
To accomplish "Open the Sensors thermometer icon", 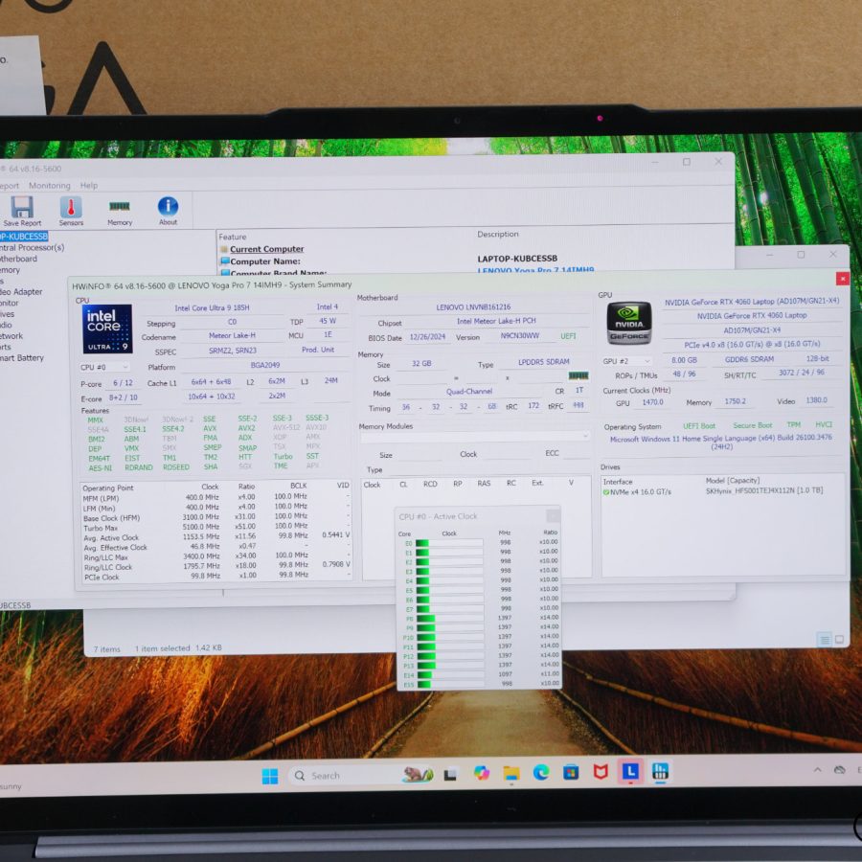I will [71, 207].
